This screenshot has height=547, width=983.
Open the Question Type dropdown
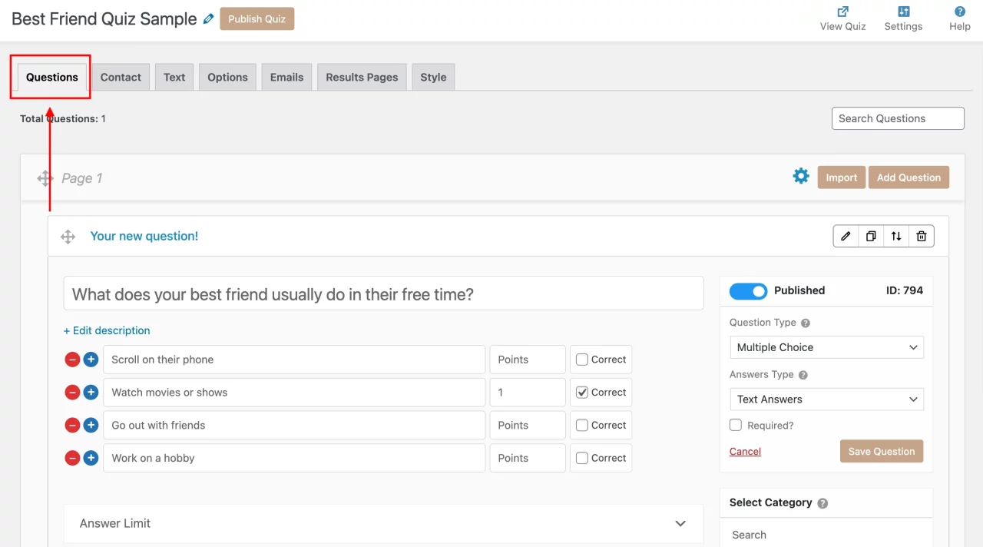tap(826, 347)
